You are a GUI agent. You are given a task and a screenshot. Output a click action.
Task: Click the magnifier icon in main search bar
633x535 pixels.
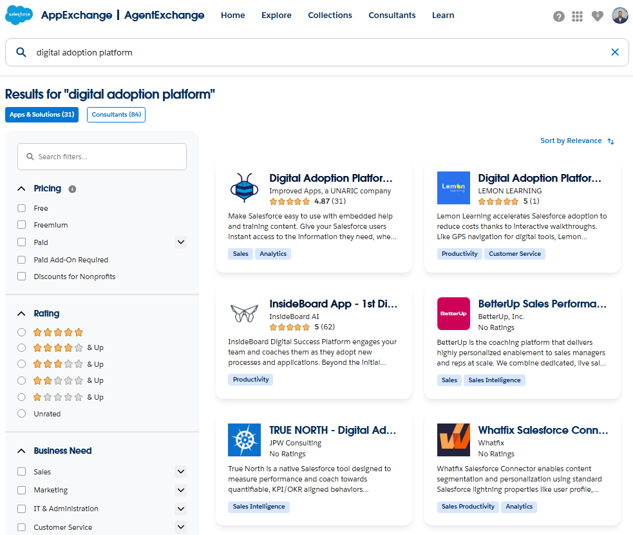pos(21,52)
